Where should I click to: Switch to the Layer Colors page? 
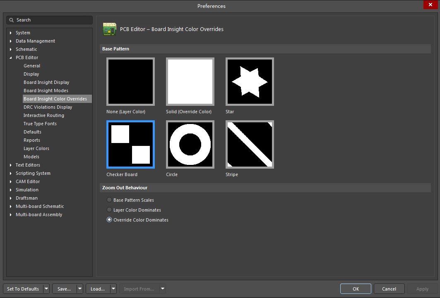tap(36, 148)
